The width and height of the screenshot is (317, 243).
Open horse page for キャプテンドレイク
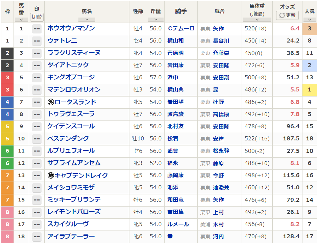coord(81,175)
